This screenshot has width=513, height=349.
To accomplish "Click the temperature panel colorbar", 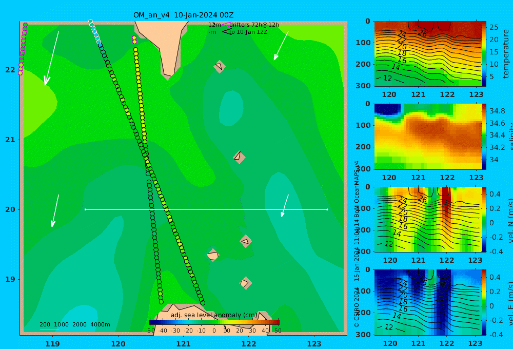I will point(484,54).
